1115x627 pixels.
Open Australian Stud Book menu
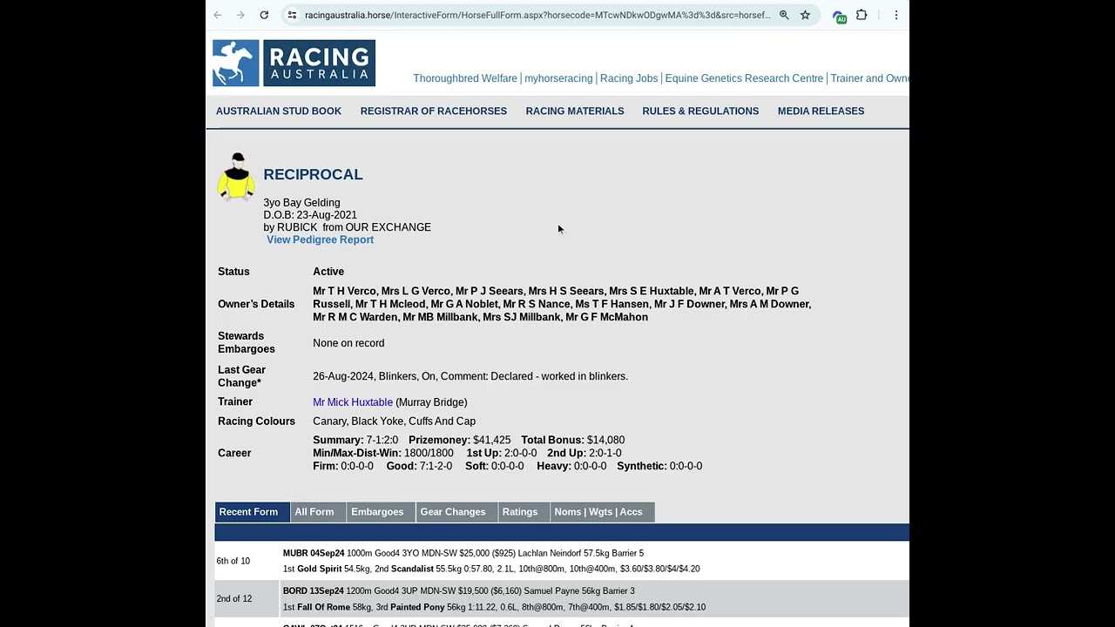(279, 111)
